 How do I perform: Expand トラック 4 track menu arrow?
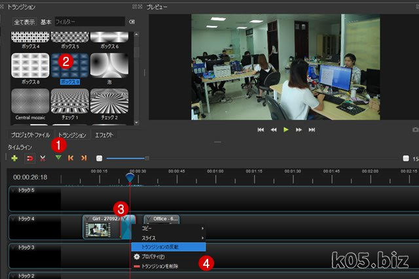pyautogui.click(x=14, y=219)
